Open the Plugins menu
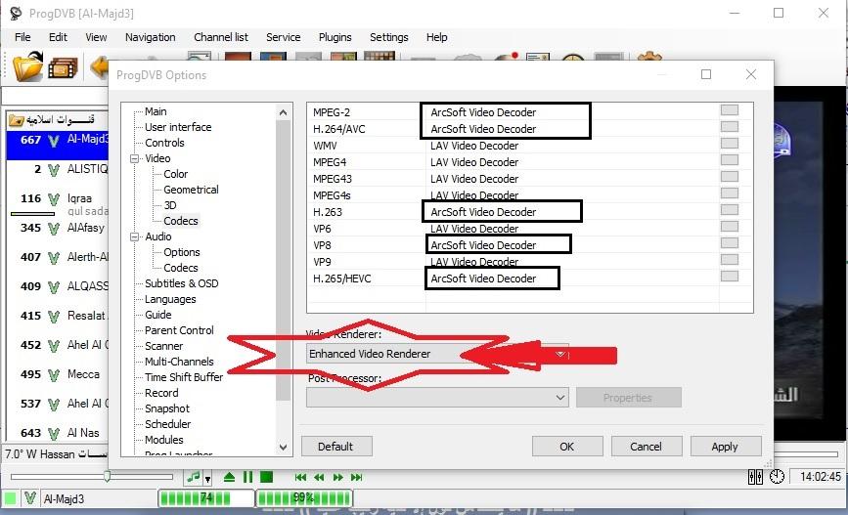This screenshot has width=848, height=515. coord(335,37)
